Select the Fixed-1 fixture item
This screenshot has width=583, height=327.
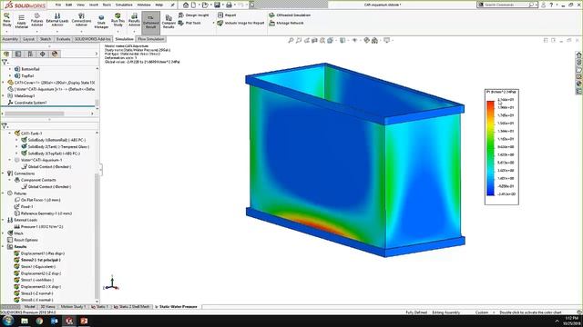coord(24,206)
